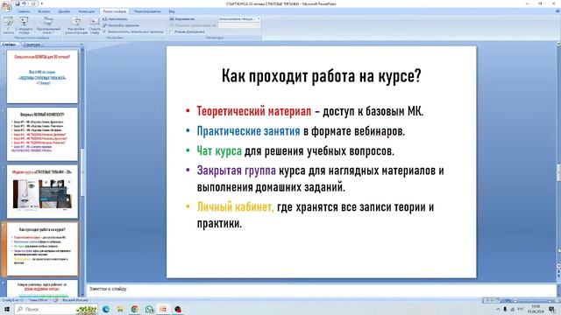Close the slides thumbnail pane
This screenshot has width=561, height=315.
click(82, 45)
